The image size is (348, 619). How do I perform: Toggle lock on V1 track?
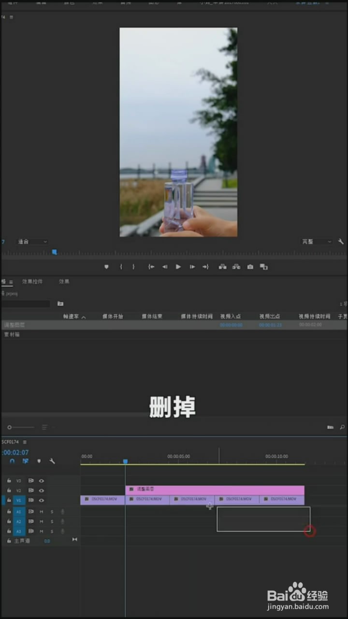(9, 500)
